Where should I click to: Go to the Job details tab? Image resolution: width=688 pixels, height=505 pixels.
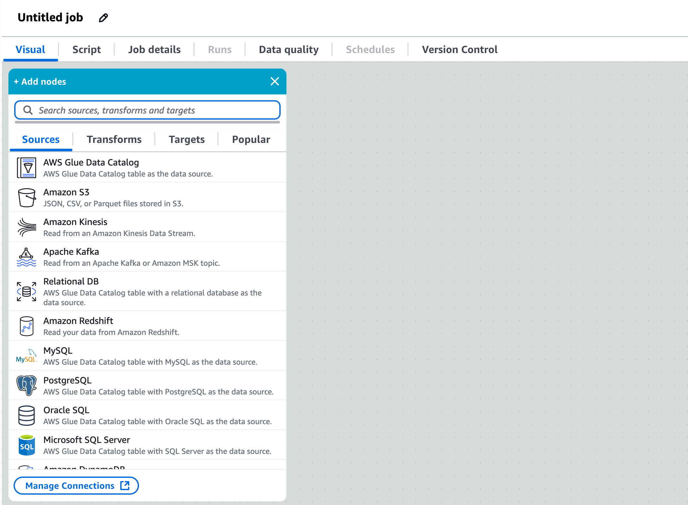(x=154, y=49)
